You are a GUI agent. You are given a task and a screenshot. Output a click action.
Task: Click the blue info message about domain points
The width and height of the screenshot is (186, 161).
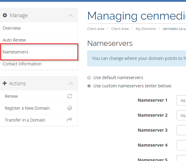click(x=136, y=58)
